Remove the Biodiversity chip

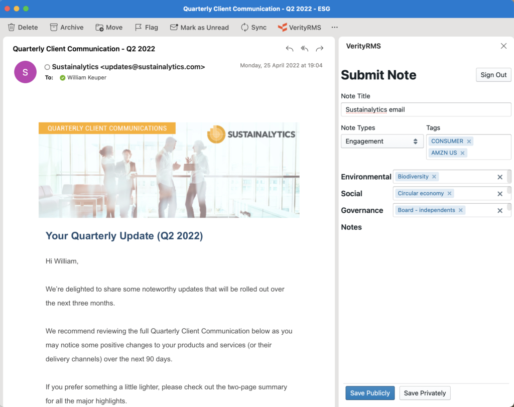[434, 177]
